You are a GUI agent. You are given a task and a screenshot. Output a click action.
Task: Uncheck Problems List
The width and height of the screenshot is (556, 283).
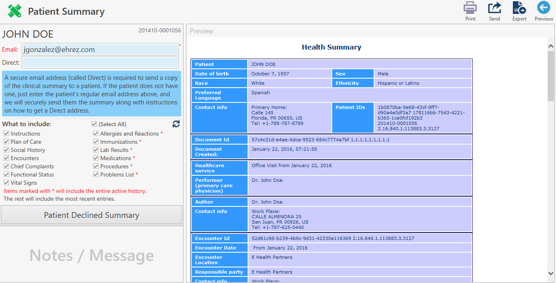click(96, 174)
